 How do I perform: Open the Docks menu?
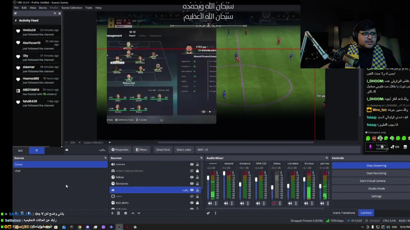point(43,8)
